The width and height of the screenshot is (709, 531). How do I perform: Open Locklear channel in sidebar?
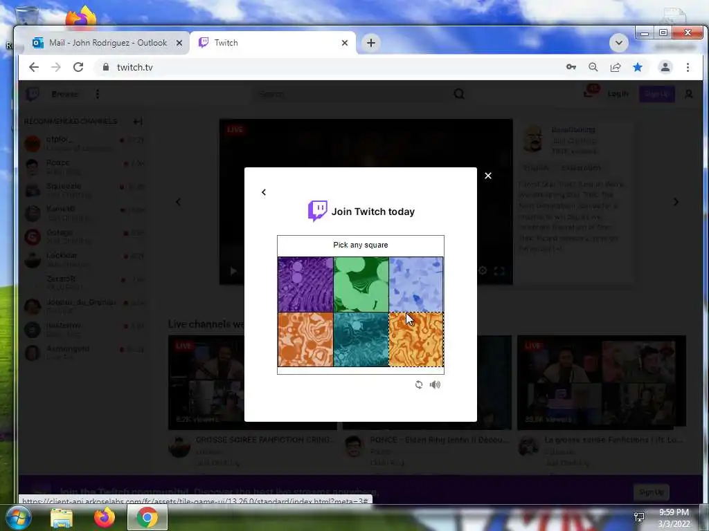(84, 260)
